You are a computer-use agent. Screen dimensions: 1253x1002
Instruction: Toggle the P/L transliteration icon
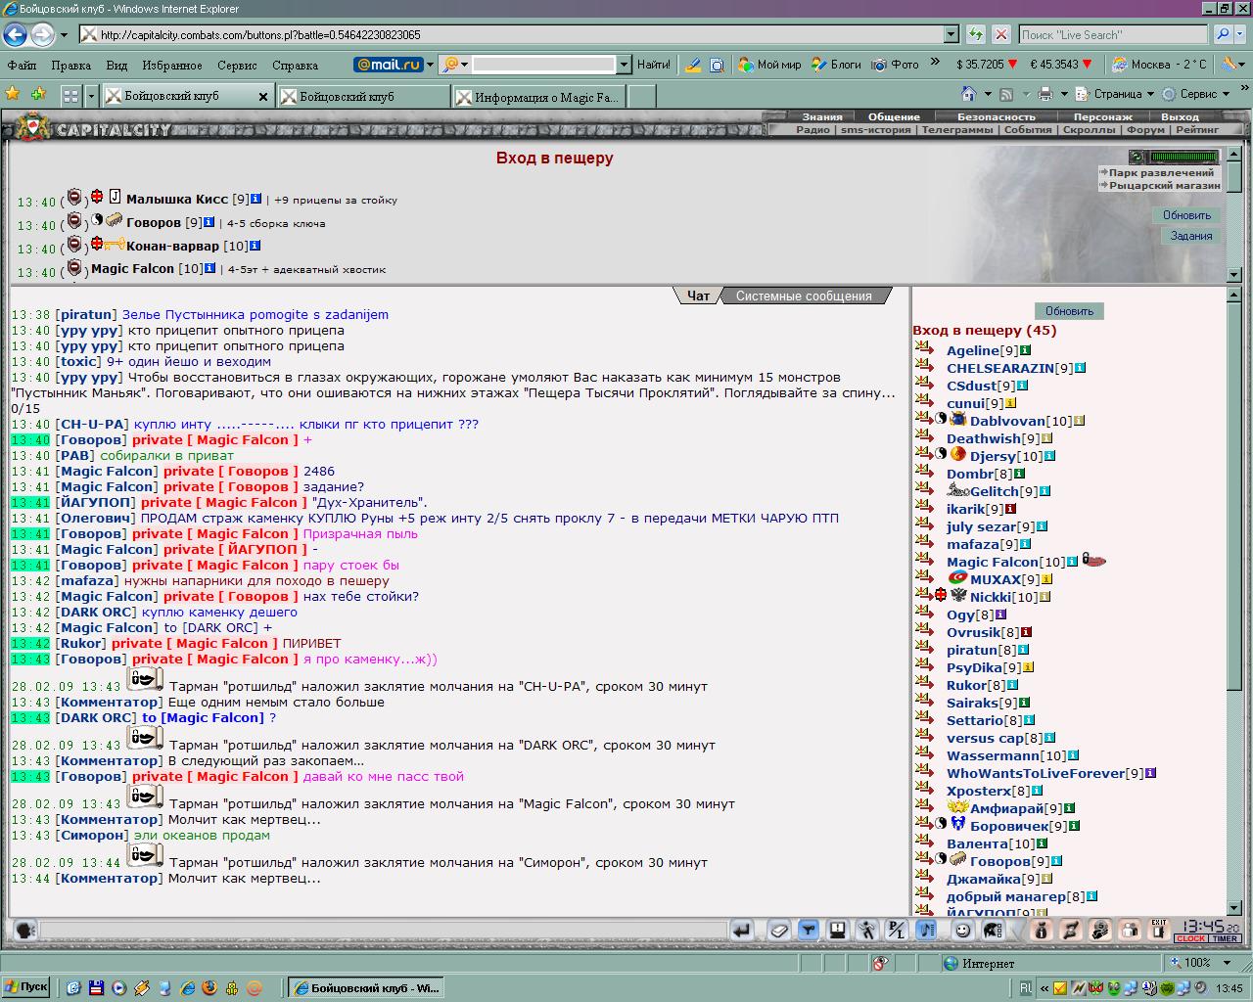click(x=896, y=930)
